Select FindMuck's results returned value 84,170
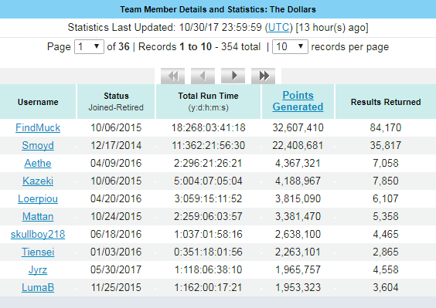The width and height of the screenshot is (436, 308). (386, 128)
